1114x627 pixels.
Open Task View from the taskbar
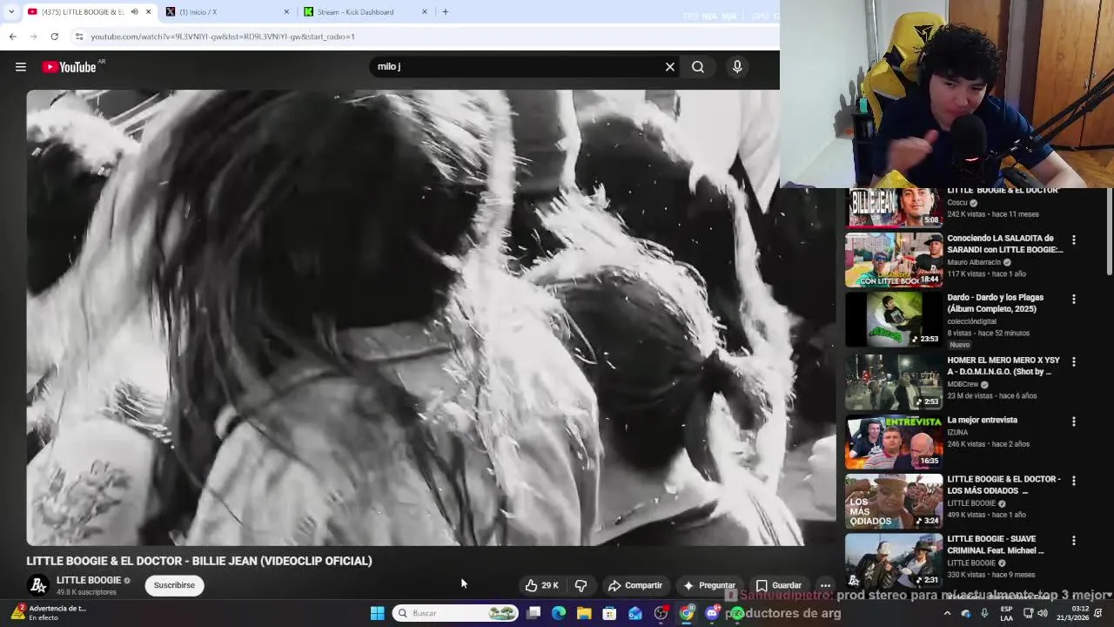[x=534, y=613]
